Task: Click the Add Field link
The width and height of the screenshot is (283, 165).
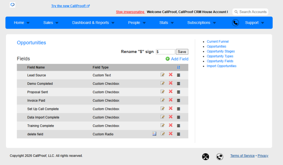Action: click(177, 59)
